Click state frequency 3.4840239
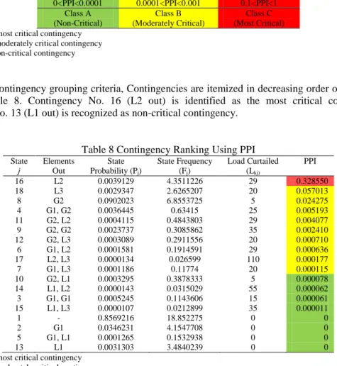This screenshot has width=337, height=366. coord(184,348)
